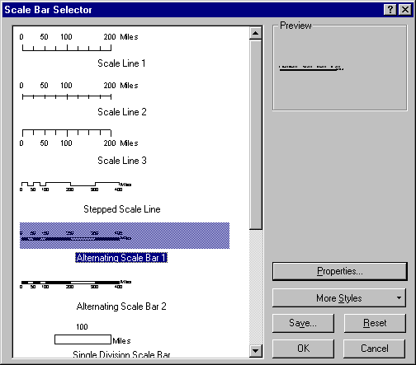
Task: Click the Alternating Scale Bar 2 label
Action: (121, 307)
